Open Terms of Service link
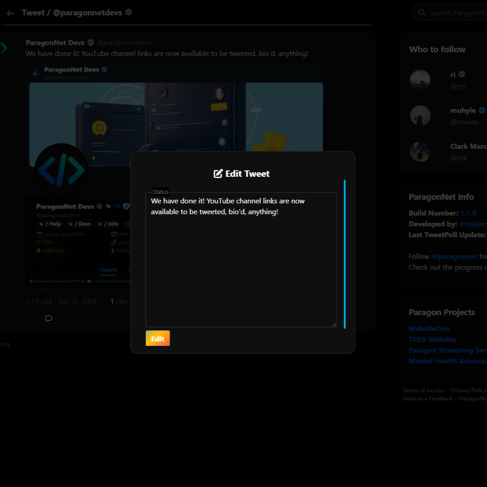This screenshot has height=487, width=487. pyautogui.click(x=423, y=391)
